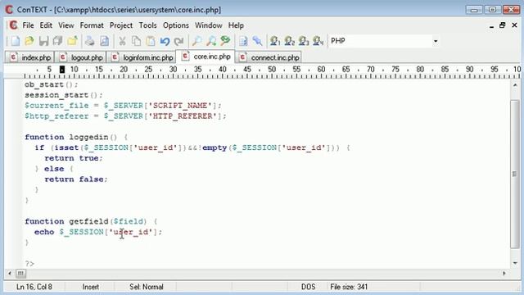Open the Replace text icon
This screenshot has height=295, width=524.
[x=226, y=41]
